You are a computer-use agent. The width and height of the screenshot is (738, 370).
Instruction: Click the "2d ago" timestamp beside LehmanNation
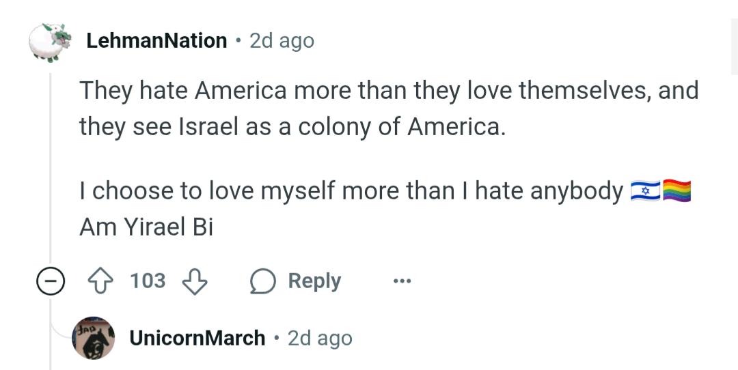282,41
